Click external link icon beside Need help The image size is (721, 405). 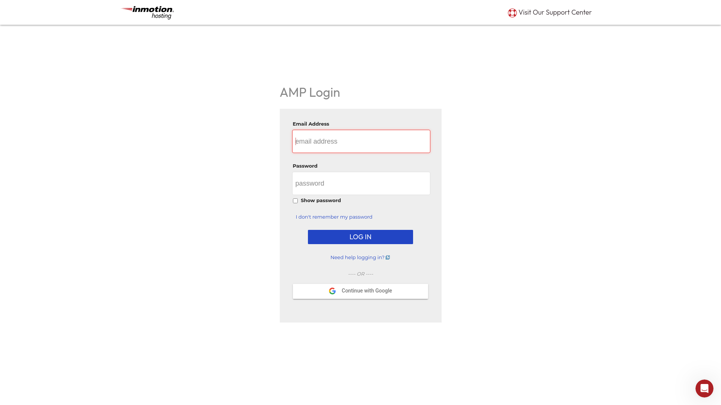click(x=388, y=258)
